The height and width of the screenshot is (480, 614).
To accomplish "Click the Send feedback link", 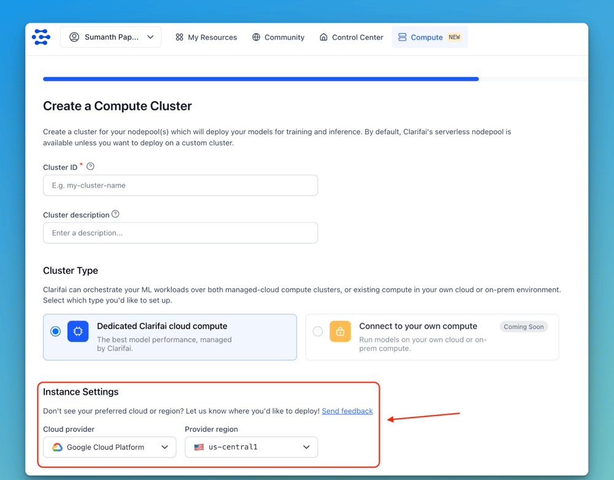I will click(347, 411).
